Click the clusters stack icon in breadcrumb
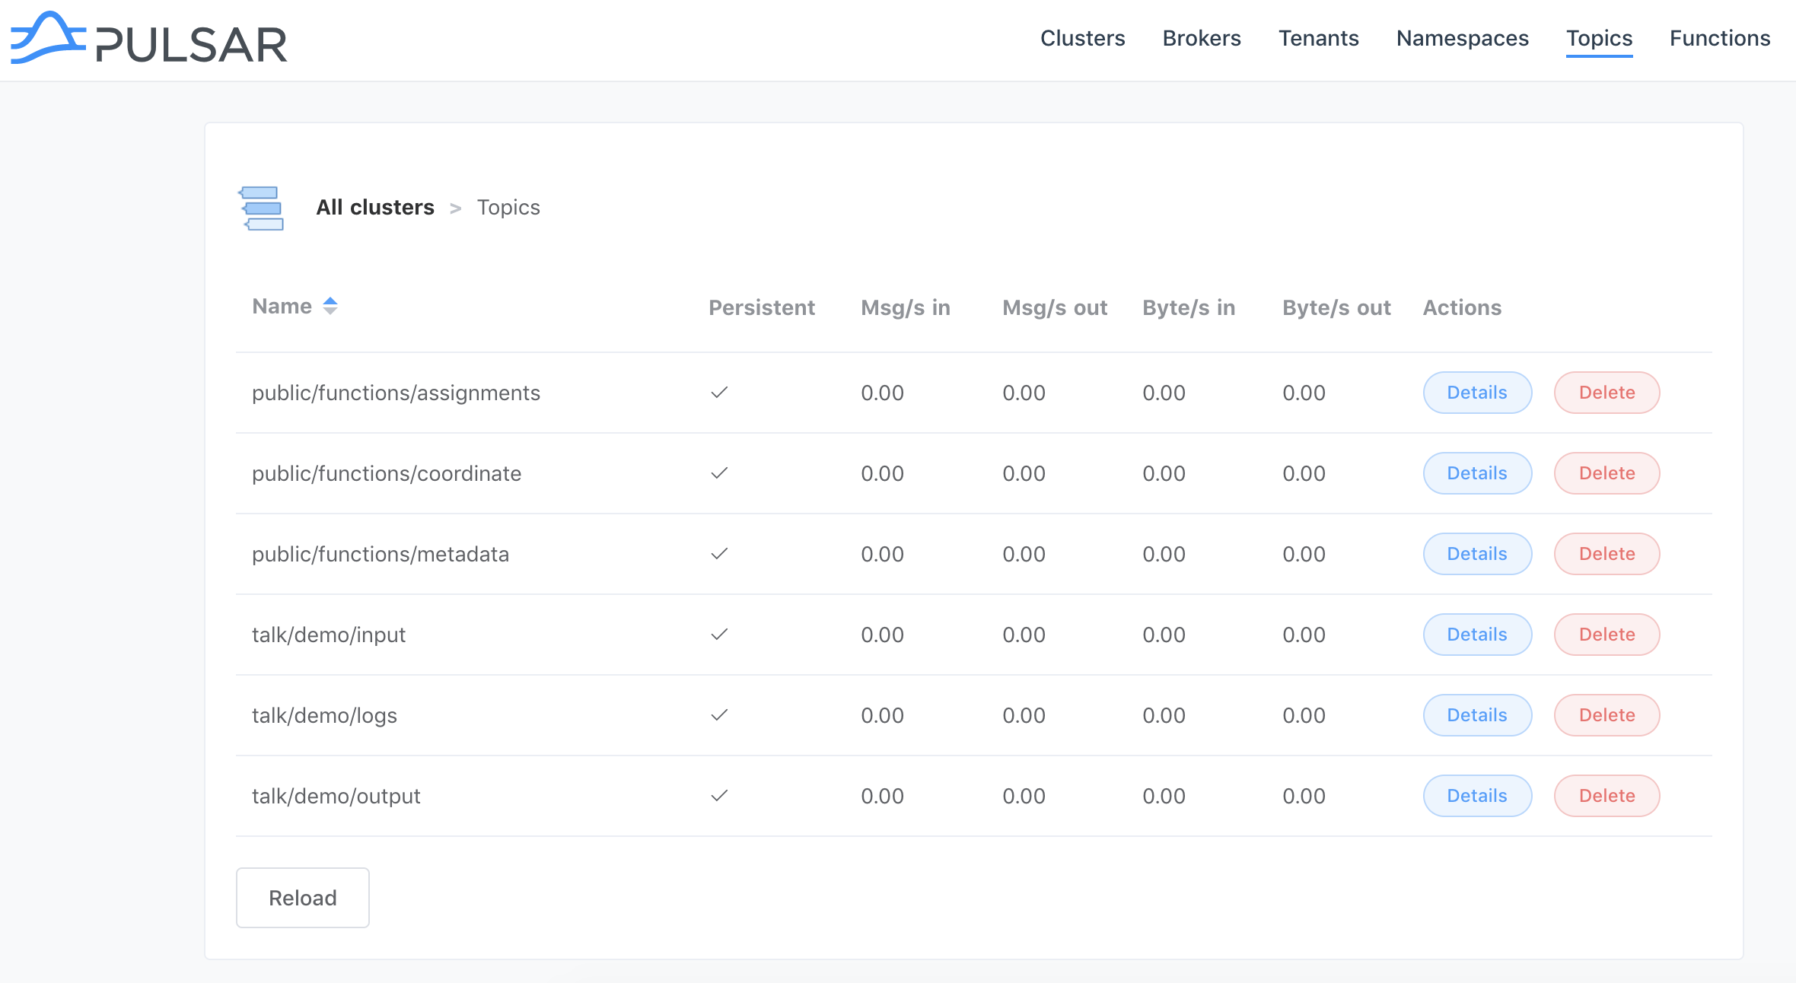Screen dimensions: 1796x983 (262, 208)
